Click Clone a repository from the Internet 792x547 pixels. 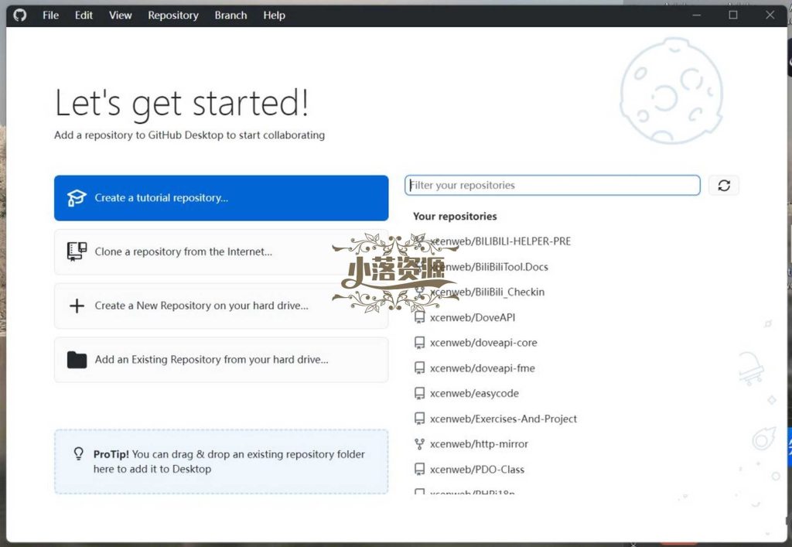pos(221,251)
